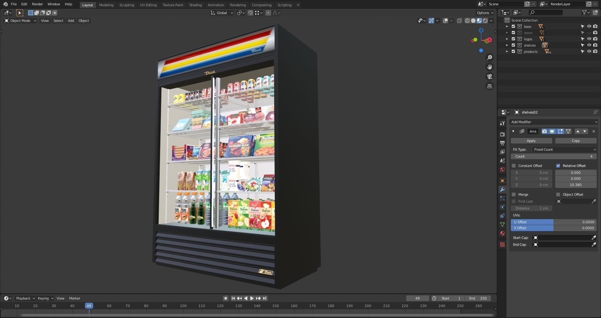Image resolution: width=601 pixels, height=318 pixels.
Task: Open Global transform orientation dropdown
Action: [222, 13]
